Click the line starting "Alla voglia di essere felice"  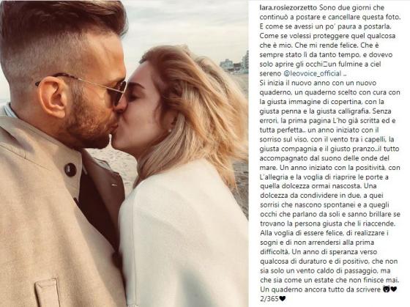pos(324,233)
